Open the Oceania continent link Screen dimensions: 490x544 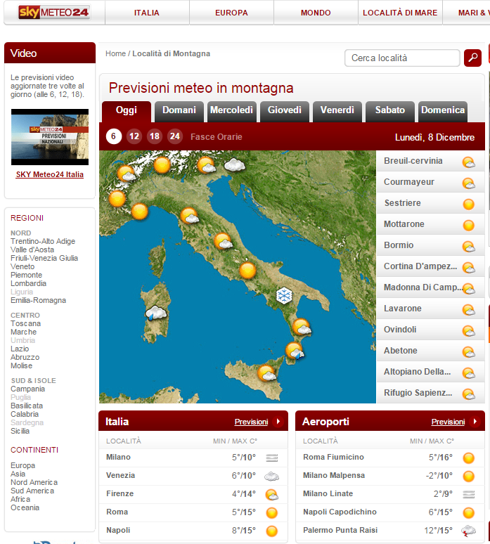pos(25,507)
